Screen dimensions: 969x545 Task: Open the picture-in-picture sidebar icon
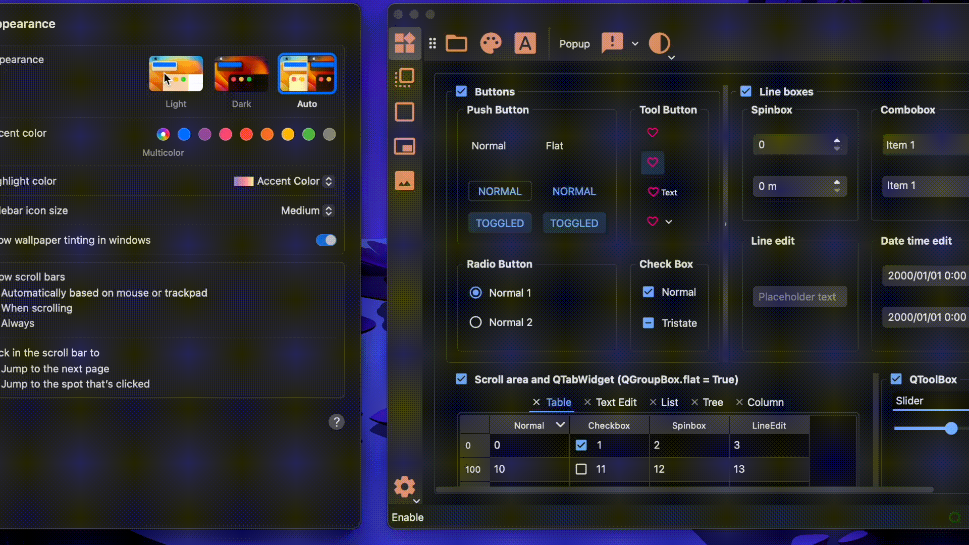404,146
